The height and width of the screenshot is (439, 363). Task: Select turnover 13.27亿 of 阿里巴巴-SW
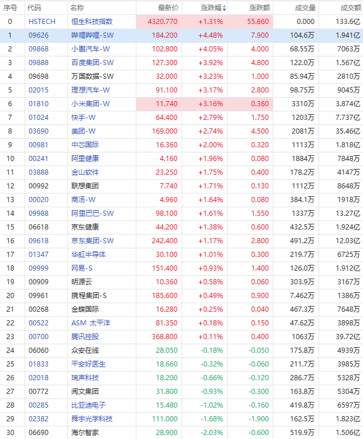[x=348, y=214]
